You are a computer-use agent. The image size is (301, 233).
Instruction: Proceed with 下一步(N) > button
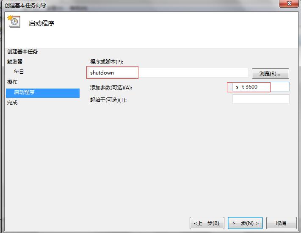tap(245, 223)
